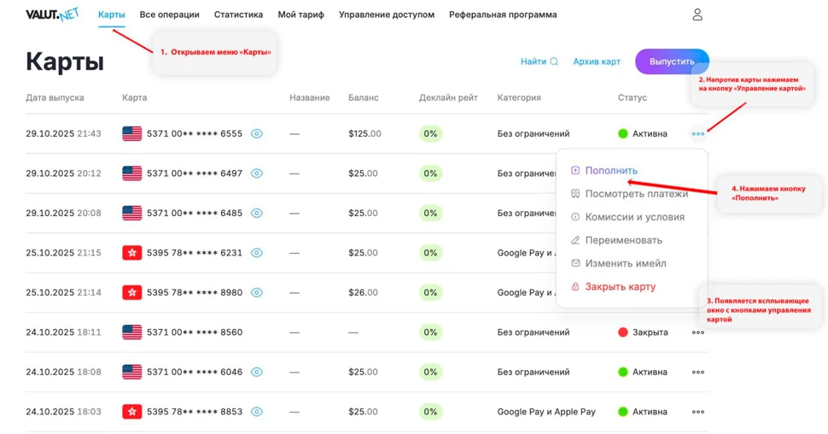Viewport: 828px width, 434px height.
Task: Click the search magnifier next to Найти
Action: click(554, 62)
